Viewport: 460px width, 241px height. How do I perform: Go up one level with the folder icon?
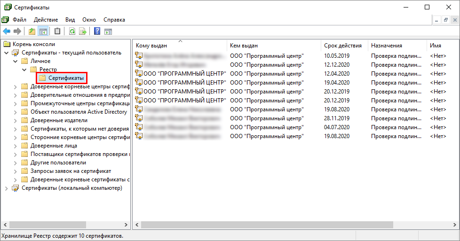tap(32, 31)
